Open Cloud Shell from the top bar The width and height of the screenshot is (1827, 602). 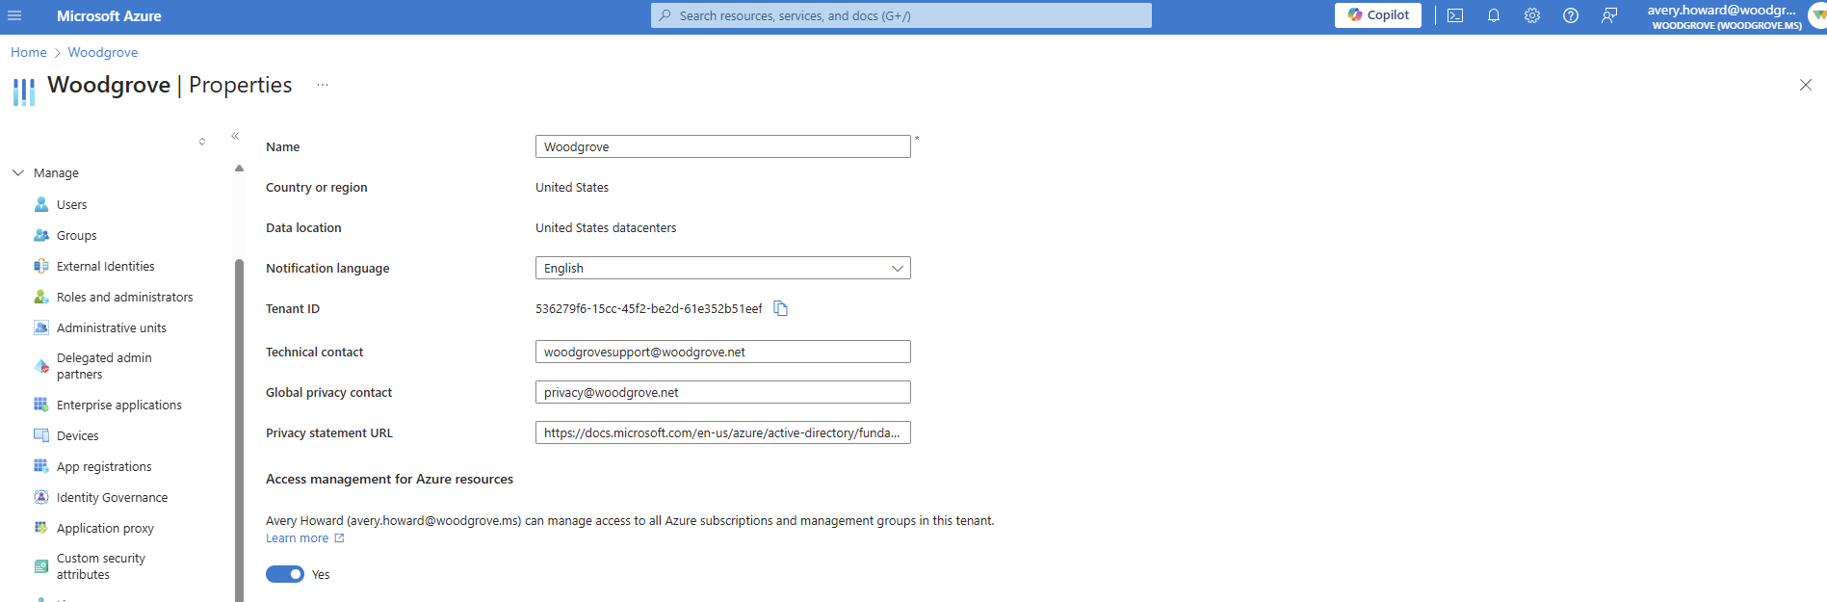click(1455, 15)
